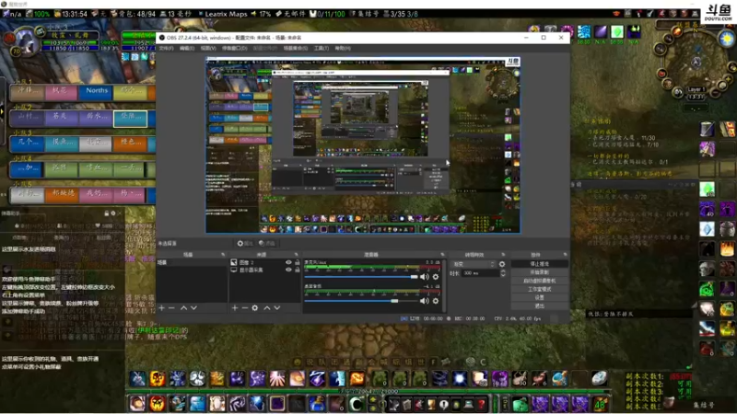Select the display capture source row
The height and width of the screenshot is (414, 737).
[265, 270]
